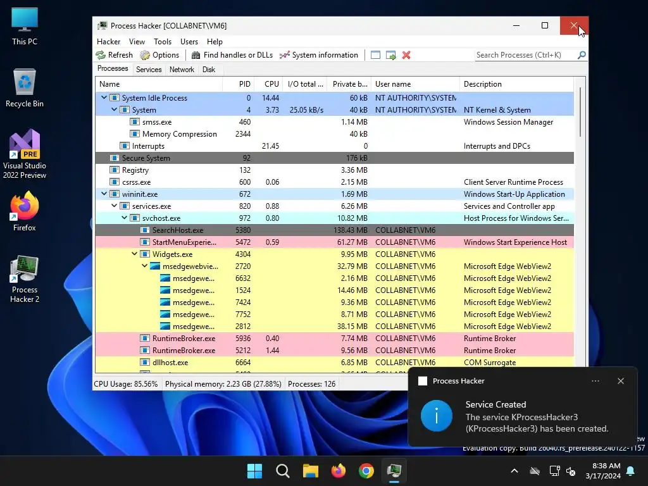Dismiss the Service Created notification
Image resolution: width=648 pixels, height=486 pixels.
click(x=621, y=381)
